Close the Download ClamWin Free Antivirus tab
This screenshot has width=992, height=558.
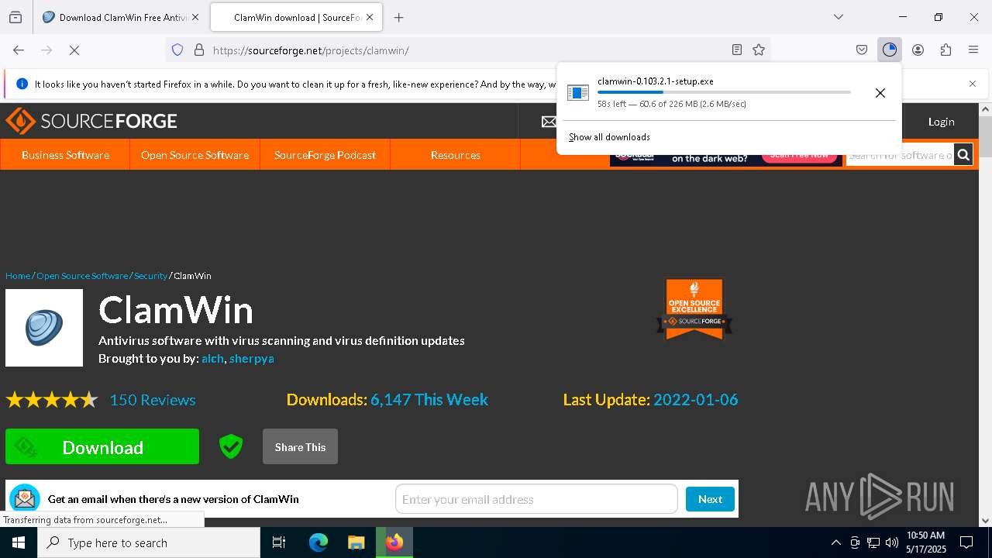point(195,17)
